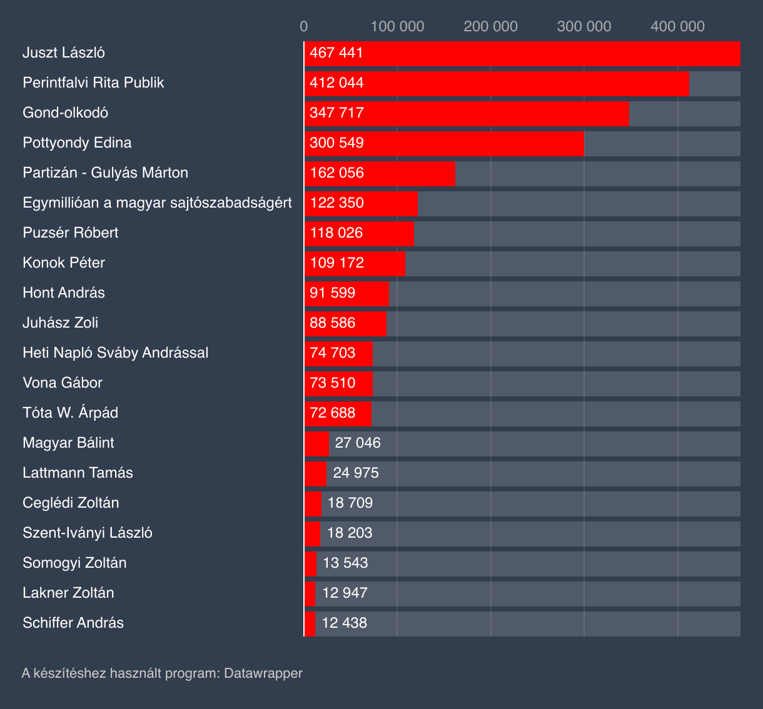
Task: Click the Tóta W. Árpád label
Action: [x=70, y=413]
